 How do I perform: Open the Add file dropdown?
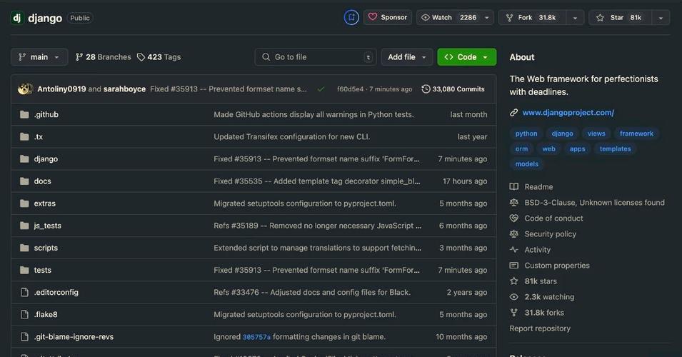(406, 57)
